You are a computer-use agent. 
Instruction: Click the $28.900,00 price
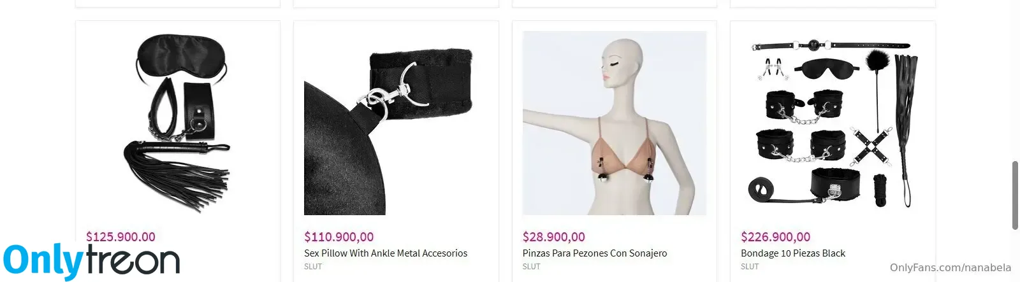[554, 237]
